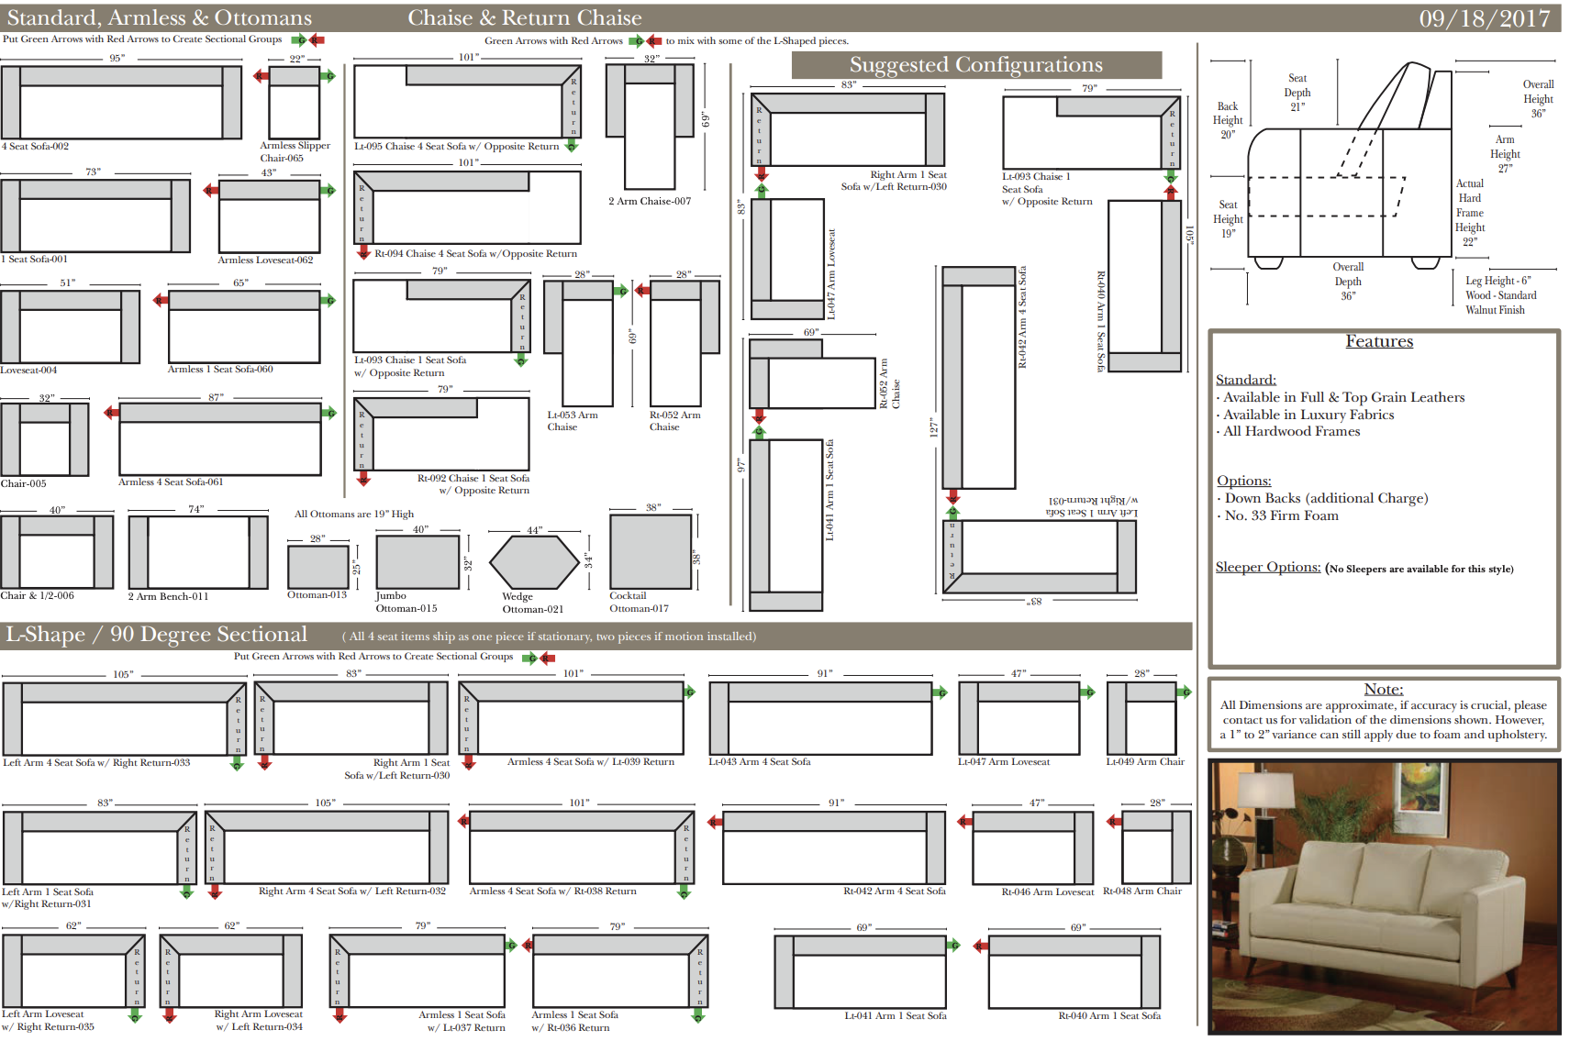Click the Rt-048 Arm Chair diagram
1592x1052 pixels.
pyautogui.click(x=1156, y=847)
